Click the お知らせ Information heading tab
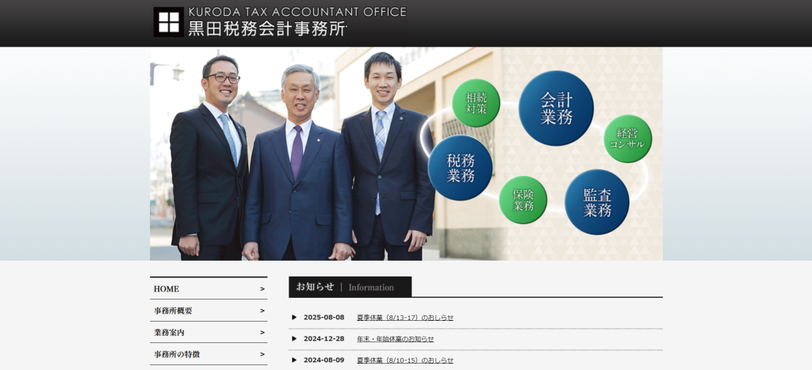Viewport: 812px width, 370px height. coord(350,287)
